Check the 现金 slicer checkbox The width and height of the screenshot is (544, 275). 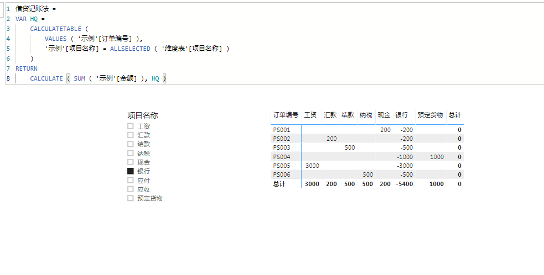(x=131, y=162)
